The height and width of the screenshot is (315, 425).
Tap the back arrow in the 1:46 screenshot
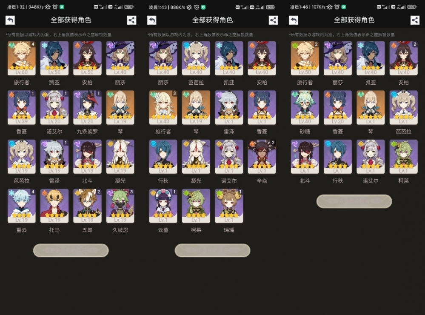click(x=293, y=20)
